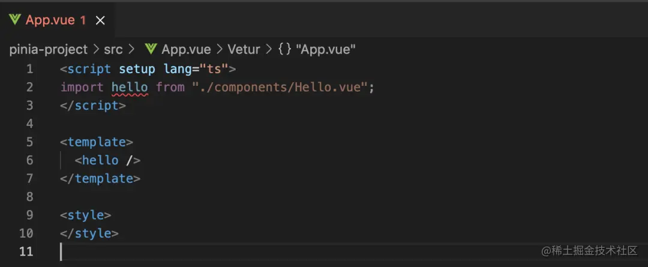Open the Vetur breadcrumb segment

[x=244, y=50]
